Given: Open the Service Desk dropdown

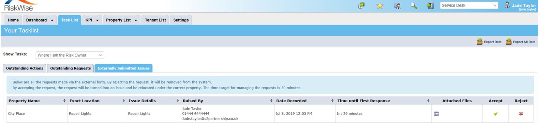Looking at the screenshot, I should [469, 5].
